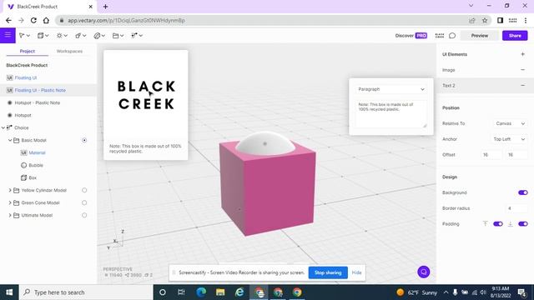The height and width of the screenshot is (300, 534).
Task: Remove the Image UI element
Action: tap(523, 70)
